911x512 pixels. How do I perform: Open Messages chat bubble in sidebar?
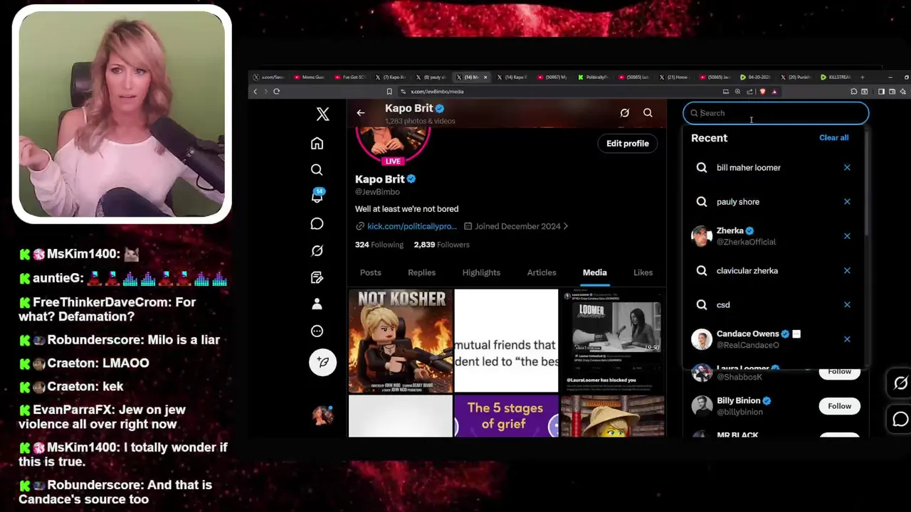coord(317,224)
